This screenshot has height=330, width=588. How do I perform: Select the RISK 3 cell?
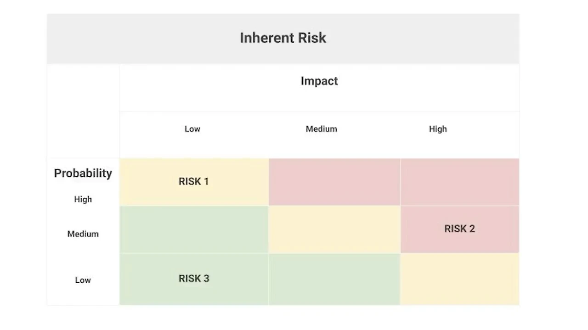click(194, 279)
